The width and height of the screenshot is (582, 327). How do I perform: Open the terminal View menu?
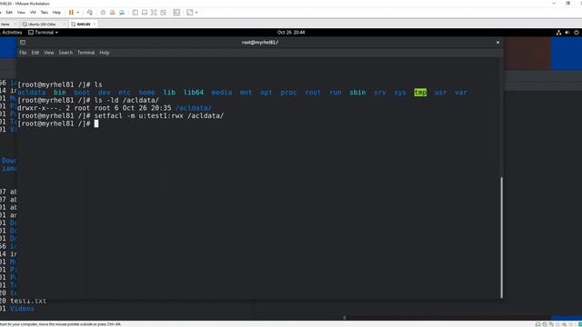pyautogui.click(x=49, y=53)
